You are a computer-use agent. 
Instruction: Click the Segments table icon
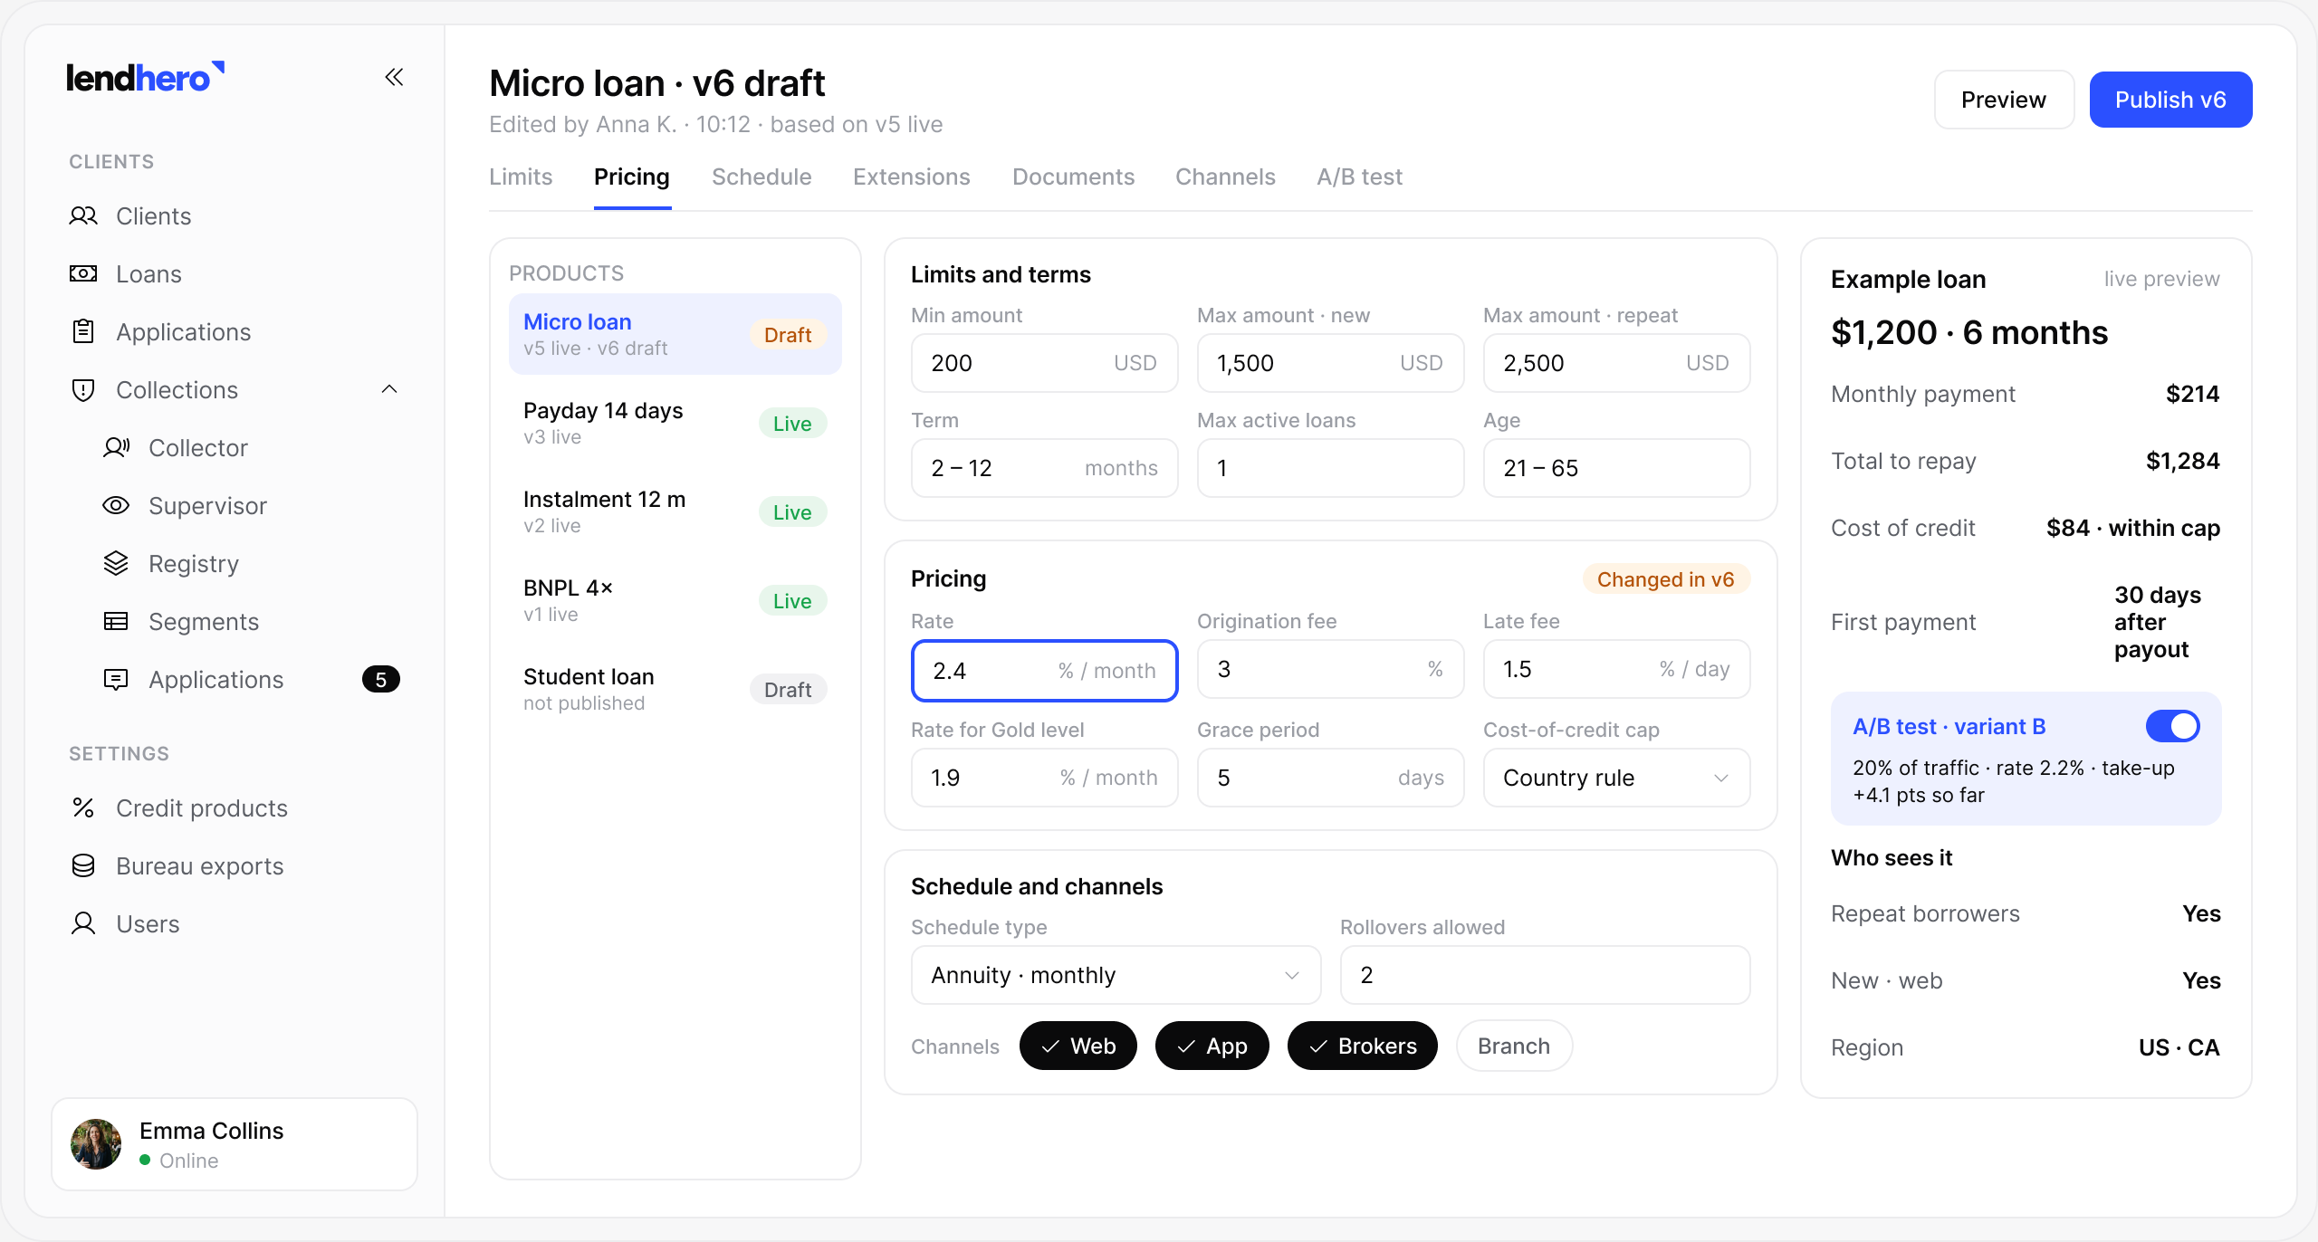click(x=116, y=622)
